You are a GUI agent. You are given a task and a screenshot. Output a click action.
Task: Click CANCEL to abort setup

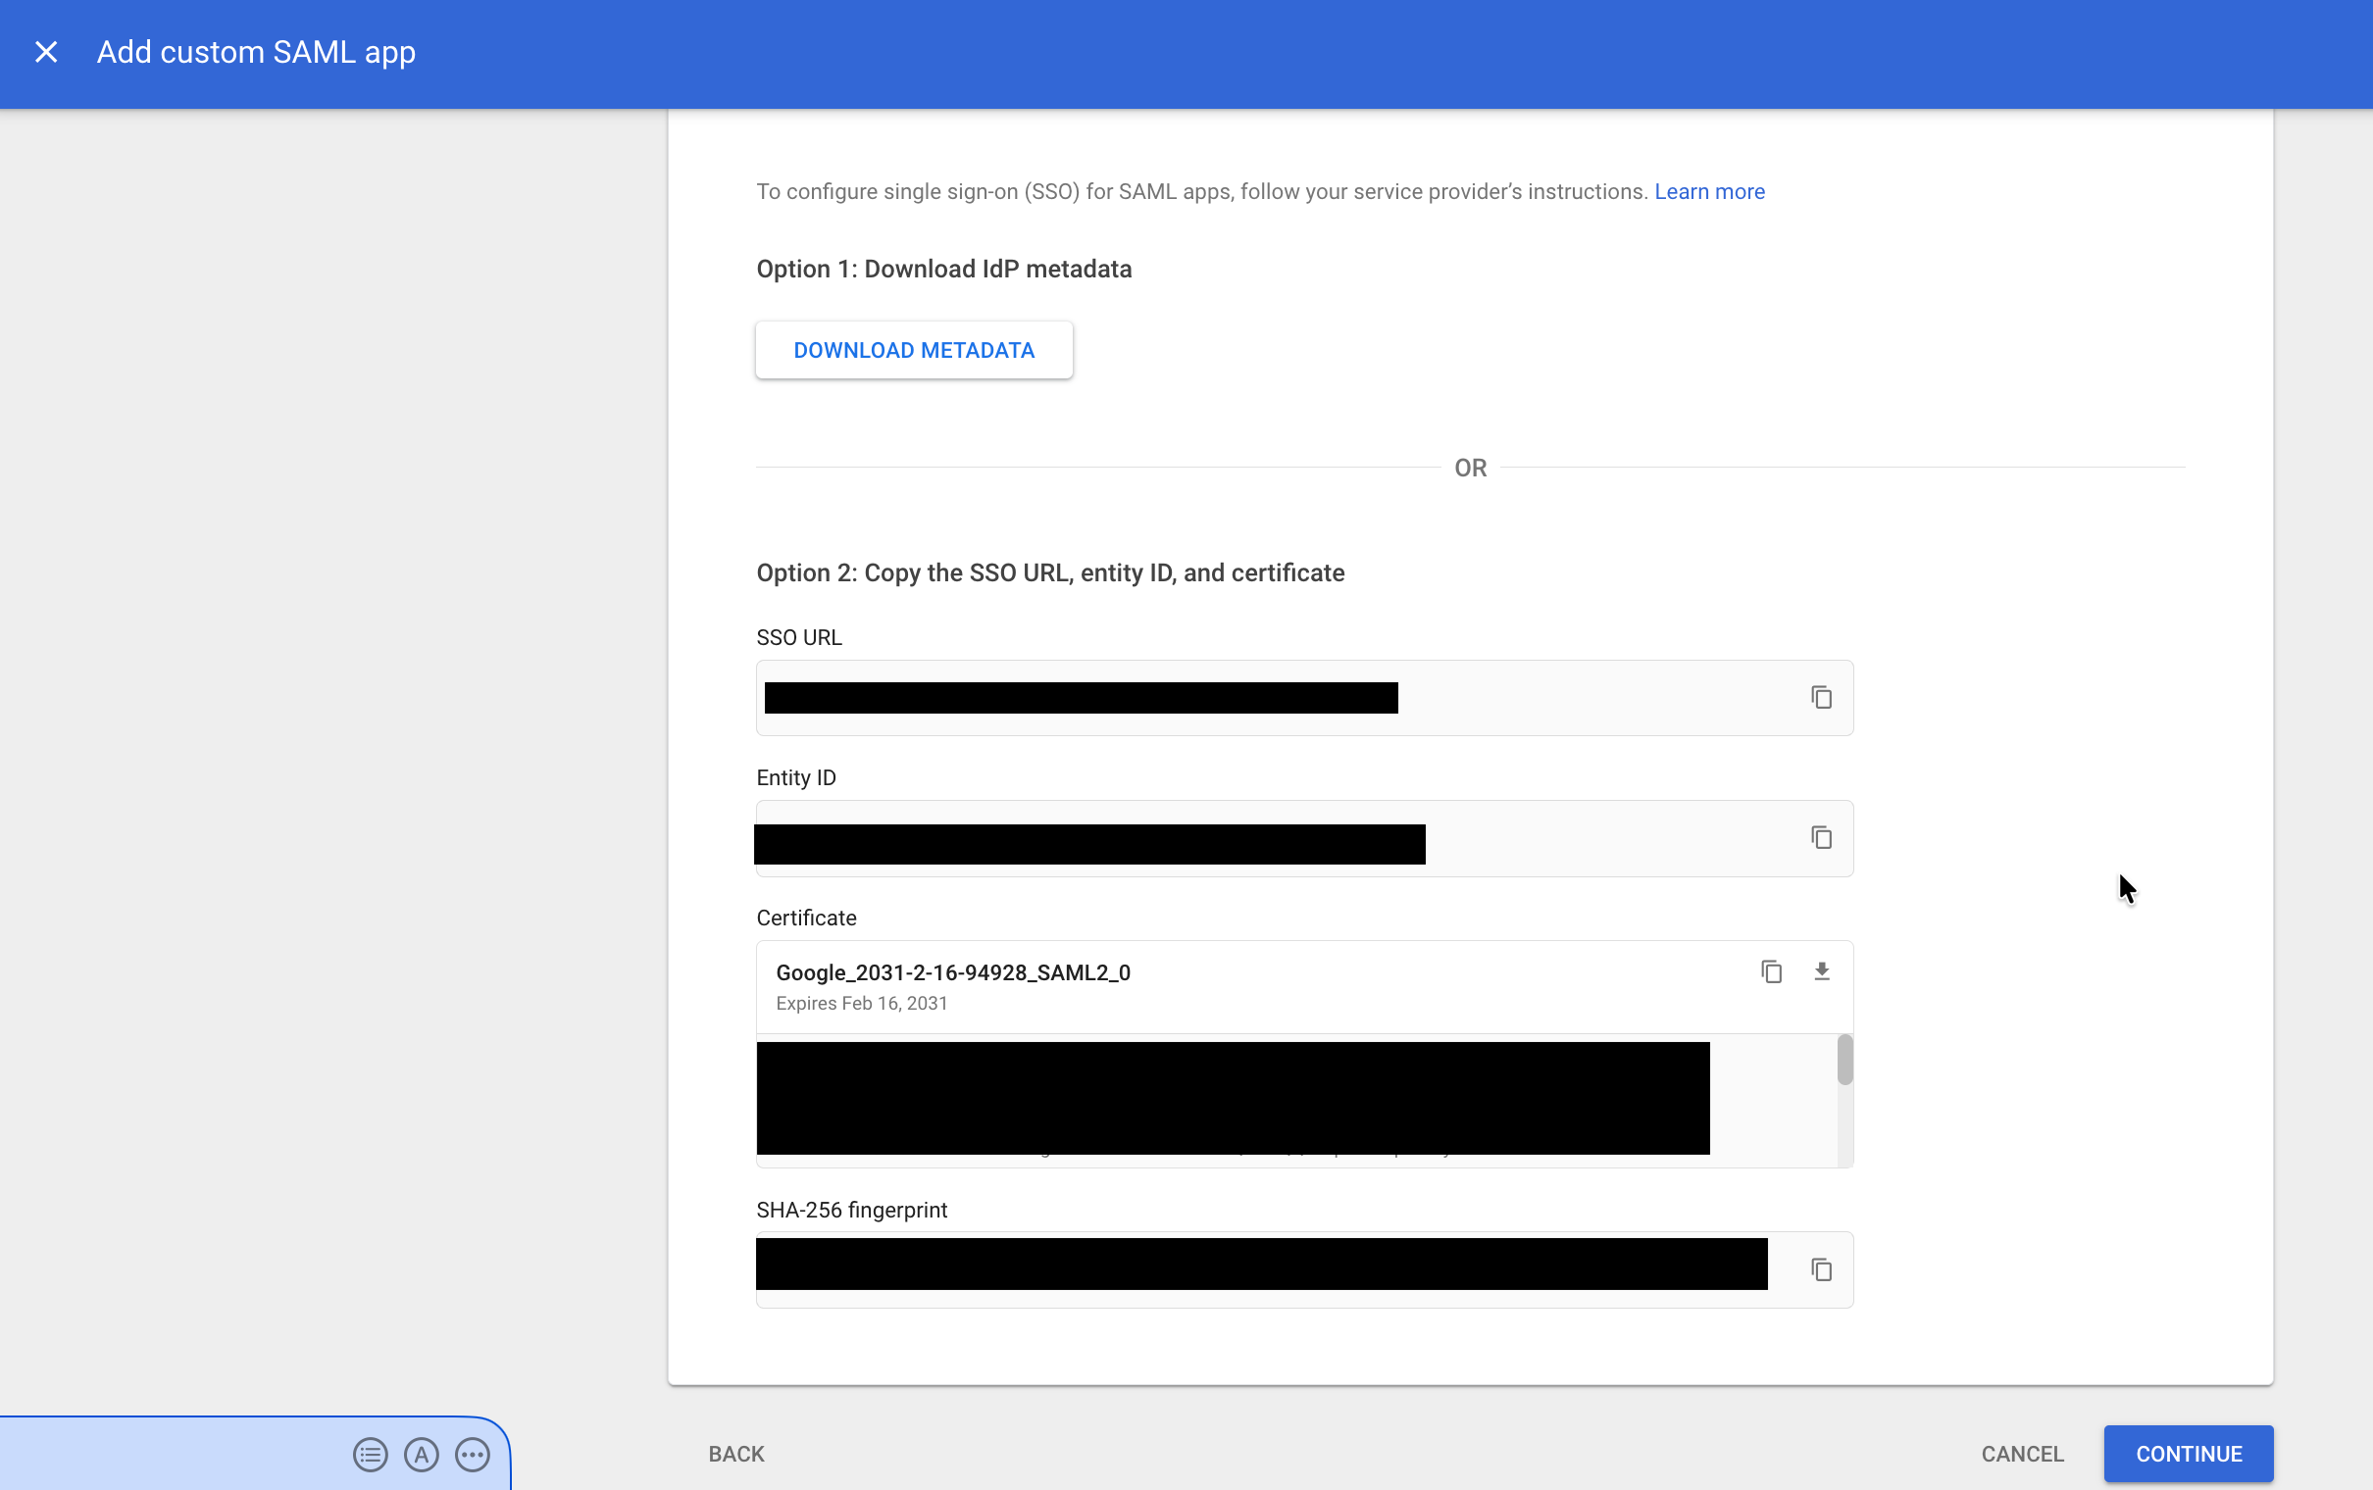pos(2021,1454)
